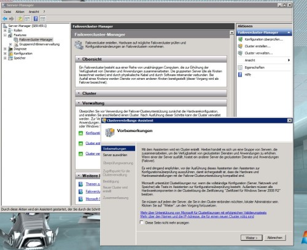The width and height of the screenshot is (307, 250).
Task: Click the Konfiguration überprüfen action icon
Action: click(x=240, y=39)
